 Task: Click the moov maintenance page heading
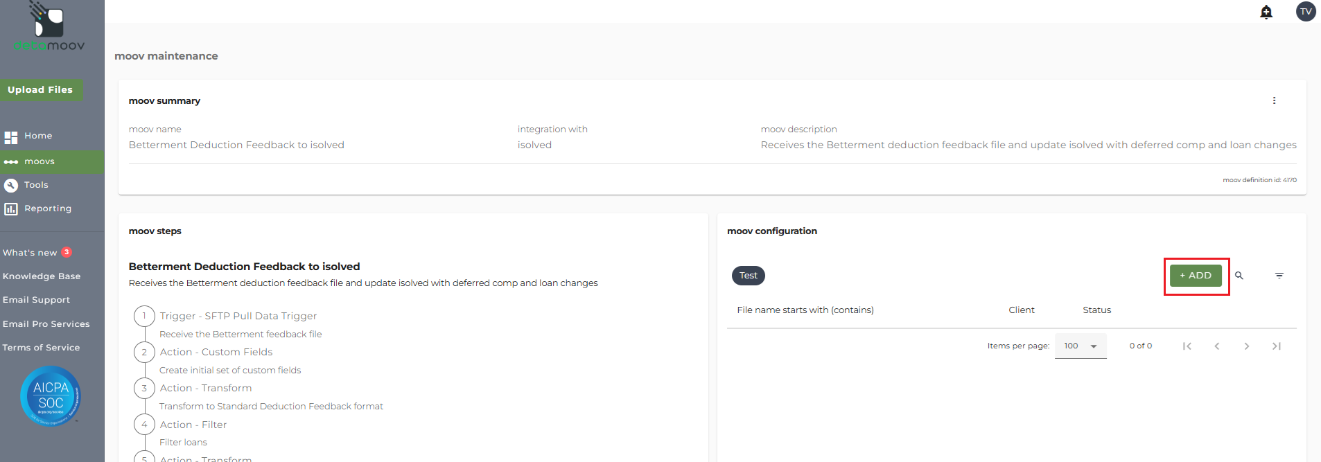[x=166, y=56]
